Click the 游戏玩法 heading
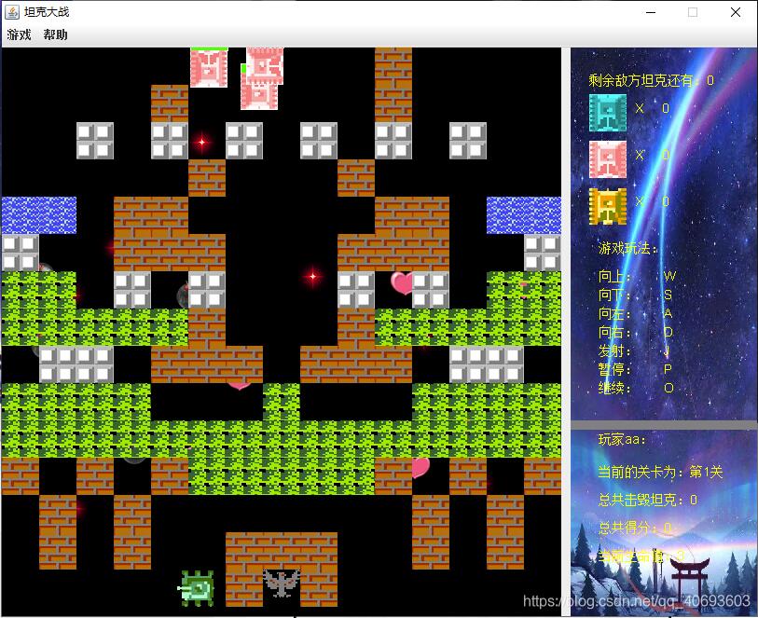Screen dimensions: 758x618 click(x=628, y=248)
